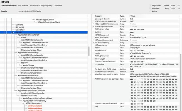Collapse the IOAudioToggleControl node
This screenshot has width=182, height=111.
[x=34, y=20]
